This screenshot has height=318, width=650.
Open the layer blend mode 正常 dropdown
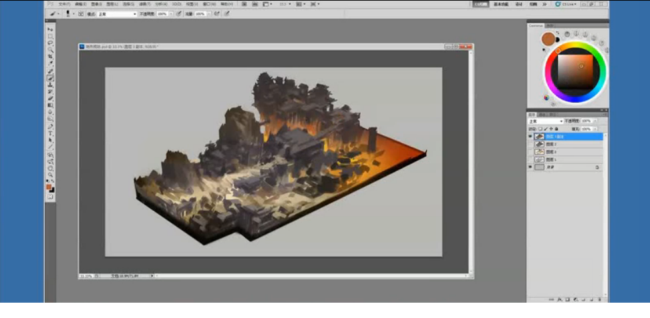[546, 121]
